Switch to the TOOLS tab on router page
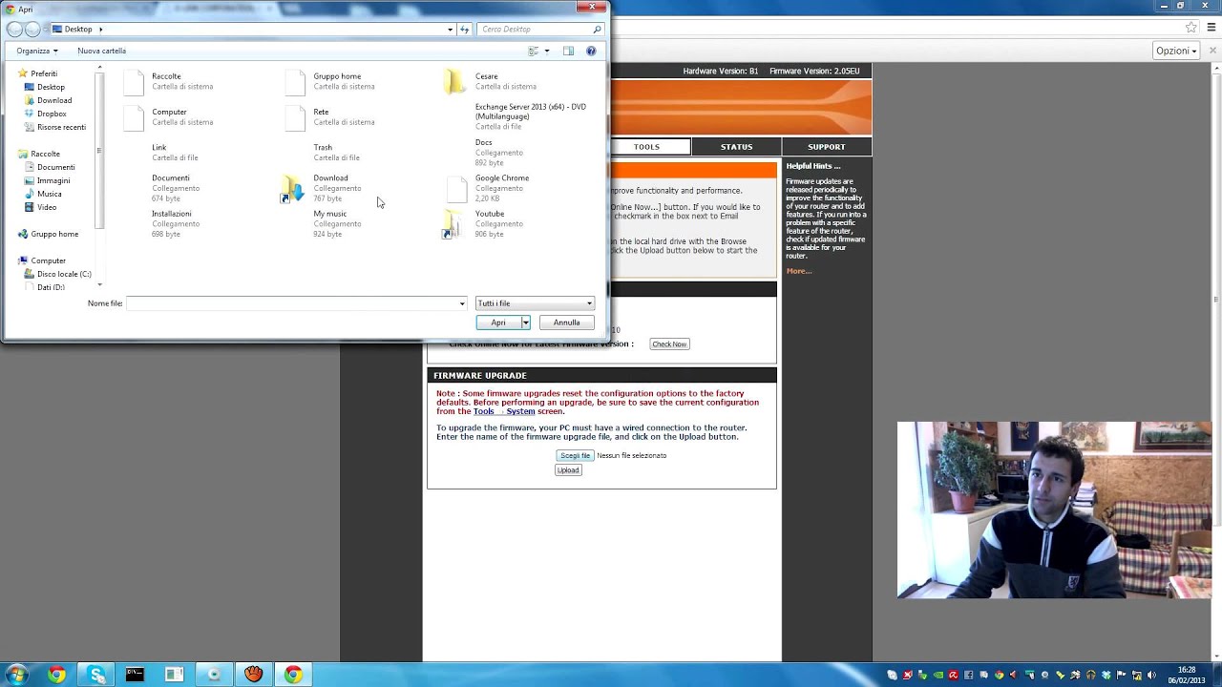Image resolution: width=1222 pixels, height=687 pixels. tap(646, 147)
